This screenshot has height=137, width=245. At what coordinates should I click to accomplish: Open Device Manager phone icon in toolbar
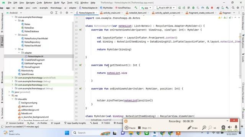pos(222,8)
